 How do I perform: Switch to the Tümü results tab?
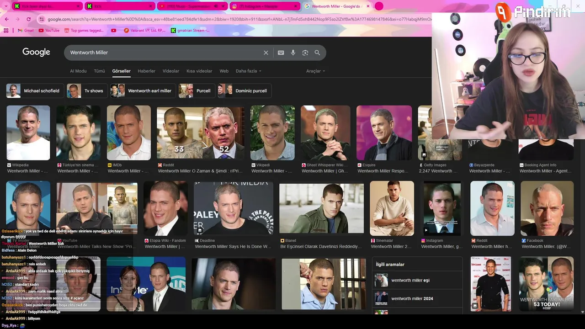tap(99, 71)
